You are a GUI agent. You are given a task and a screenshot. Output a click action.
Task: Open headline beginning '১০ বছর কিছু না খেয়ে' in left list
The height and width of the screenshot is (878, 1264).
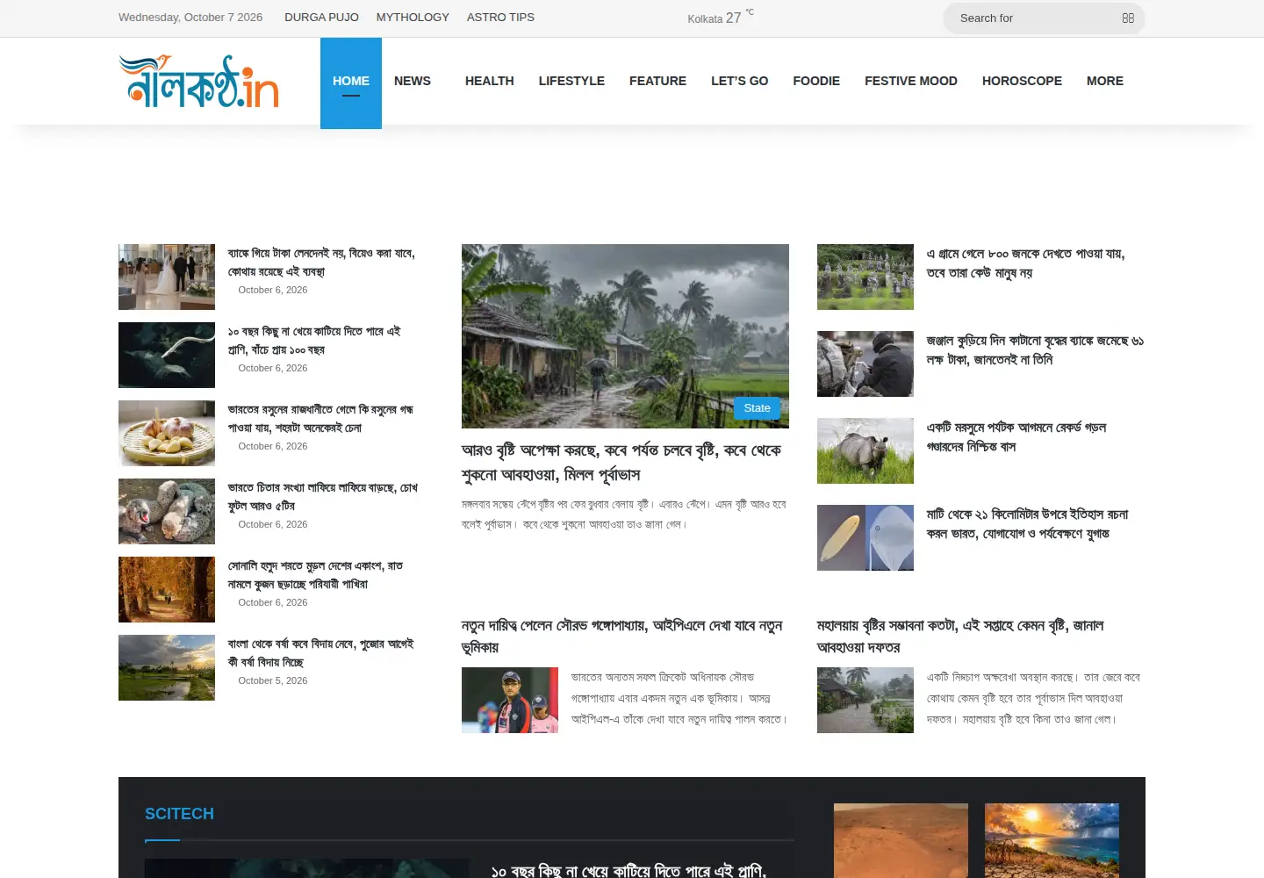tap(314, 341)
